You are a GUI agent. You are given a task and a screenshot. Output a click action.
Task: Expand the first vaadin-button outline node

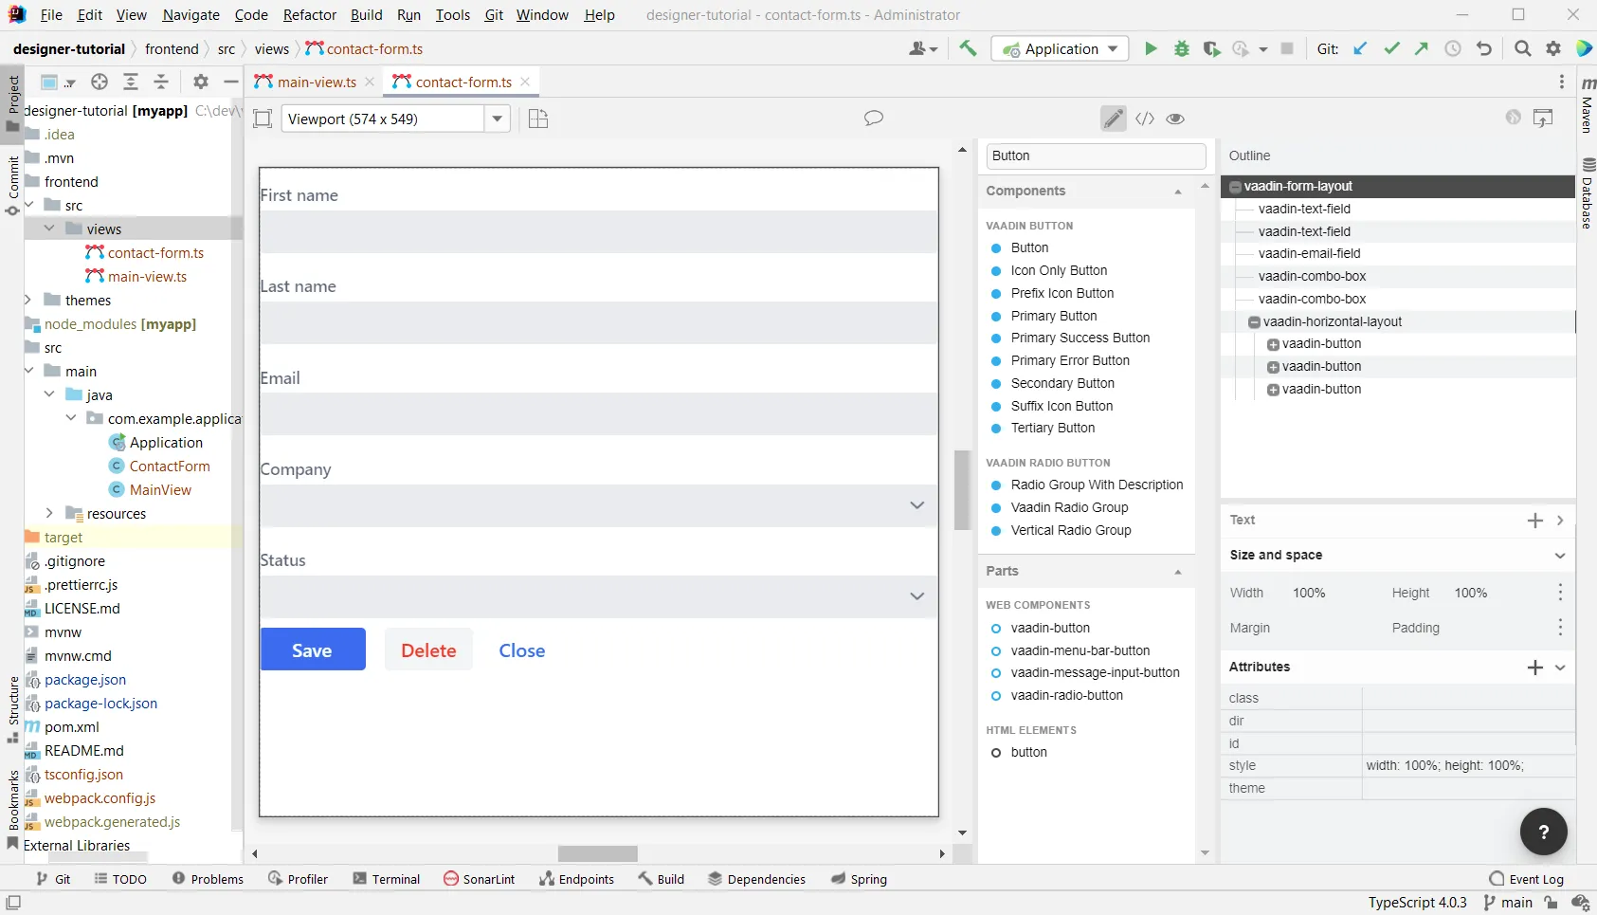1273,344
